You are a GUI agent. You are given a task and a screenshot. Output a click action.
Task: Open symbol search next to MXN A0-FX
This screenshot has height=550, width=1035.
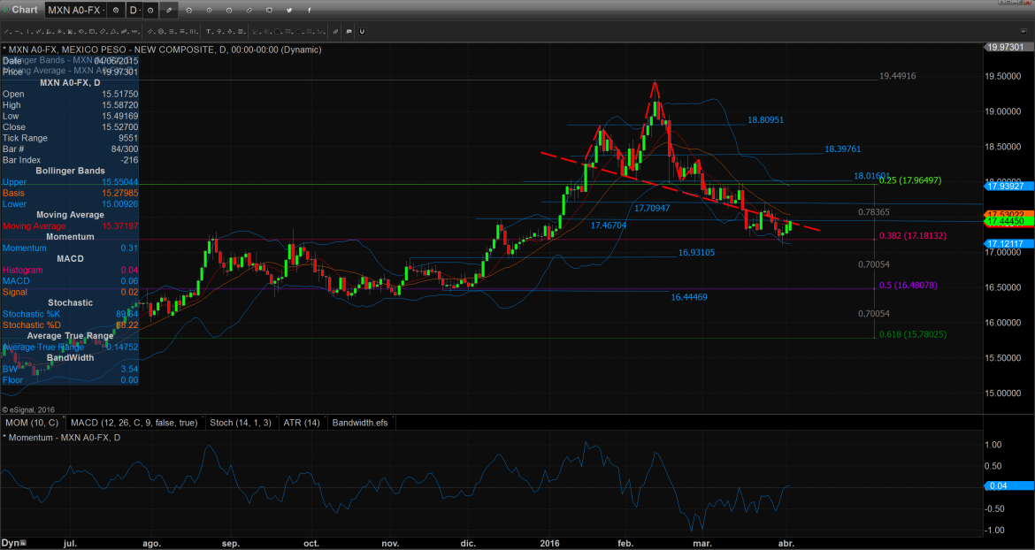tap(116, 10)
